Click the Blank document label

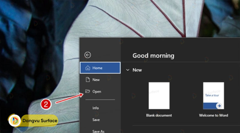(159, 115)
